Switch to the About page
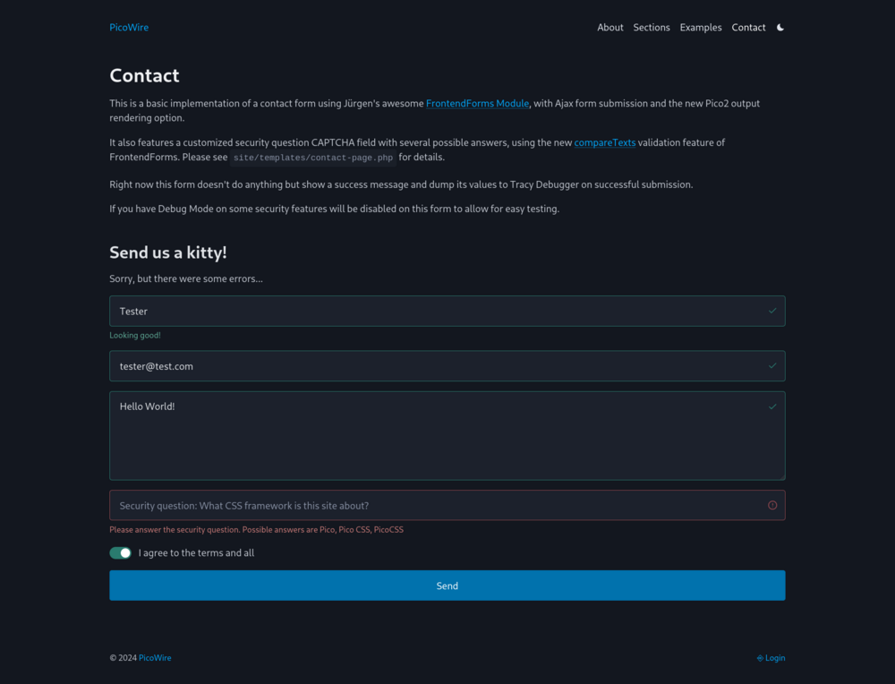Screen dimensions: 895x684 [x=609, y=27]
